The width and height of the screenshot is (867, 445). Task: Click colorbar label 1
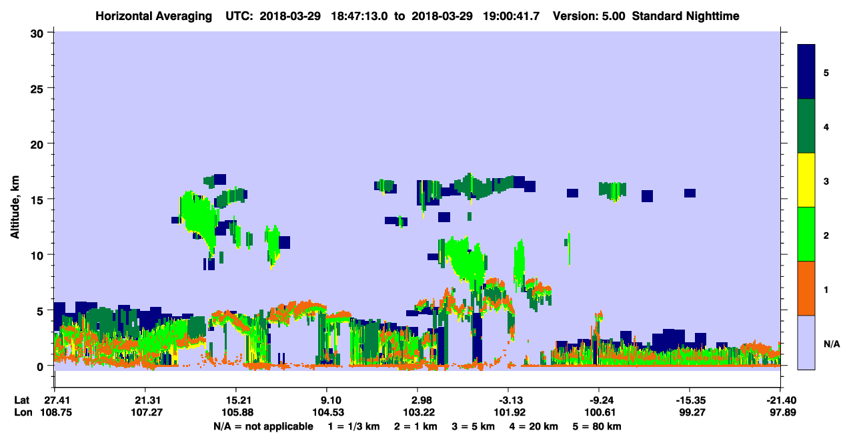click(x=826, y=289)
